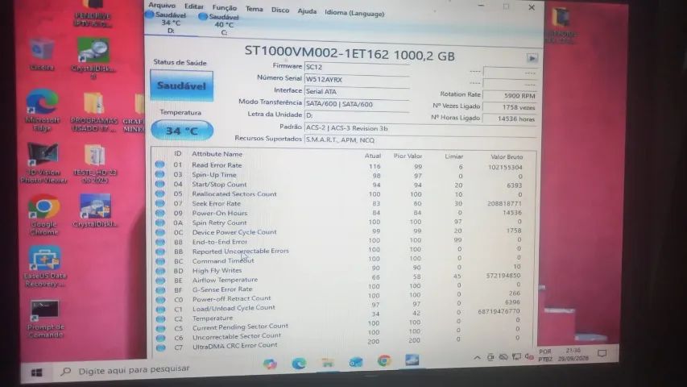Click status dot of Load/Unload Cycle Count
This screenshot has width=687, height=387.
pos(160,310)
